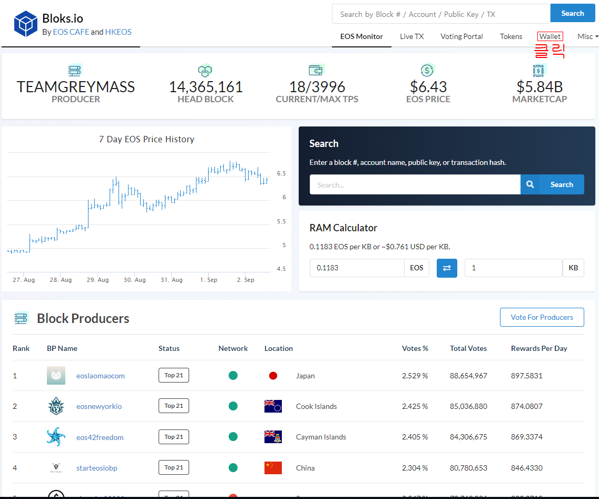Click the TEAMGREYMASS producer name
Screen dimensions: 599x499
click(x=76, y=87)
